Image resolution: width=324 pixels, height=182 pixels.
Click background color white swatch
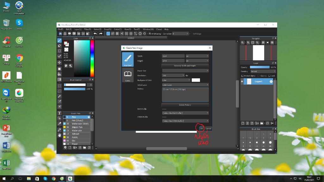point(196,80)
